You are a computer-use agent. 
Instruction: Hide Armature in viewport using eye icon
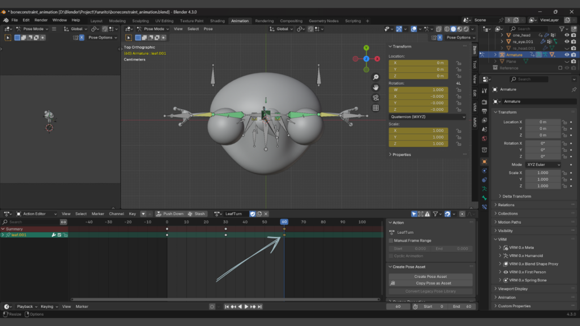[x=566, y=55]
